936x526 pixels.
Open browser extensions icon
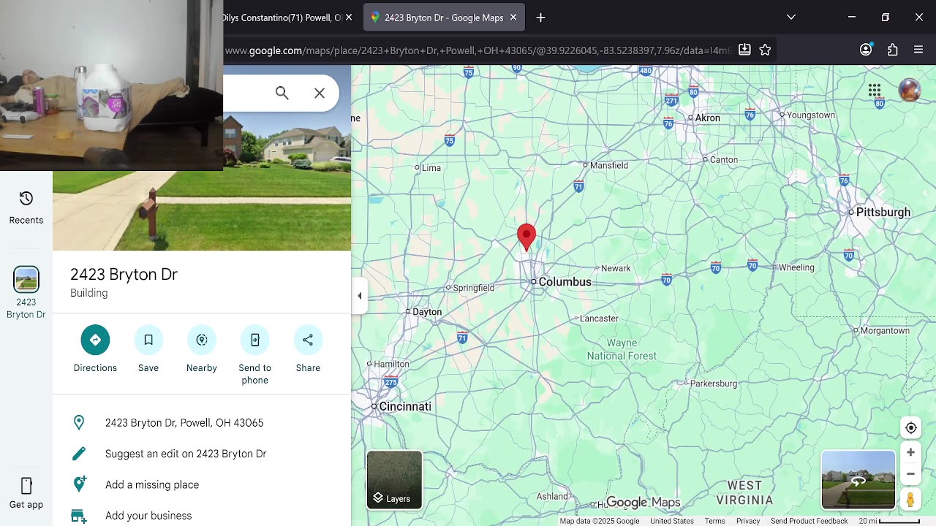tap(892, 50)
